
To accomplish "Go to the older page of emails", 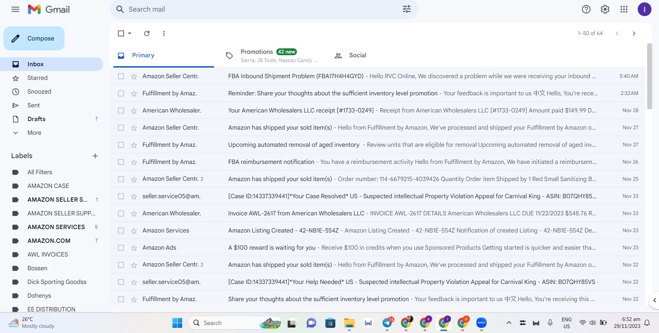I will [634, 33].
